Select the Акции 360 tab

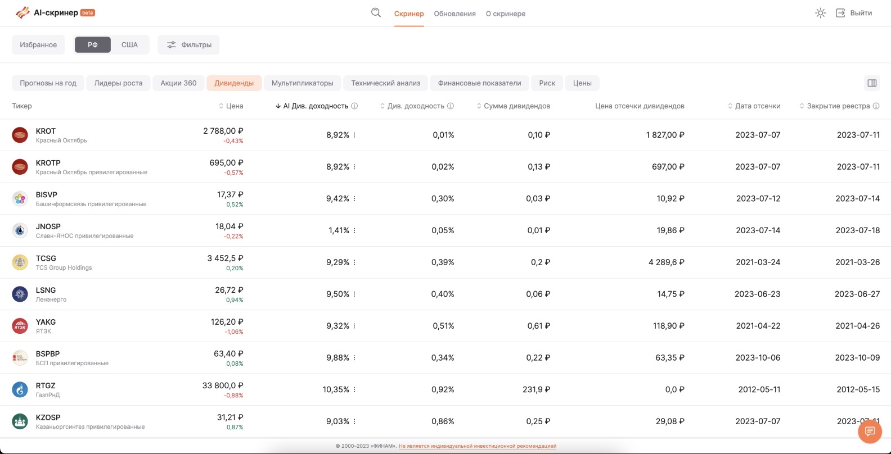point(178,83)
